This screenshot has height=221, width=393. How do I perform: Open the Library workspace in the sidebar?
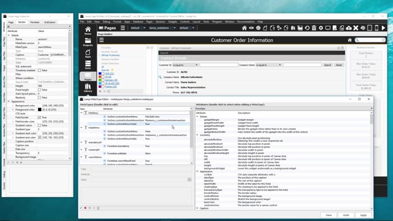click(88, 88)
